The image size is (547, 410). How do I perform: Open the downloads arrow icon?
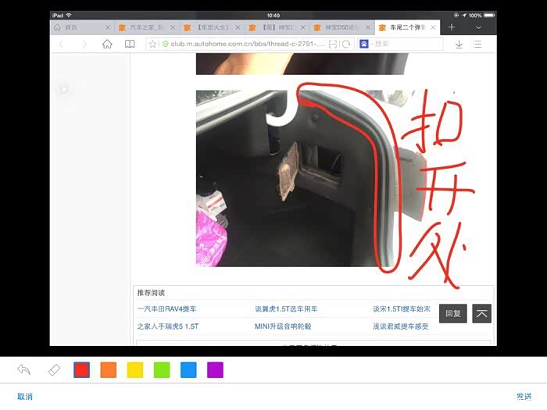point(459,45)
